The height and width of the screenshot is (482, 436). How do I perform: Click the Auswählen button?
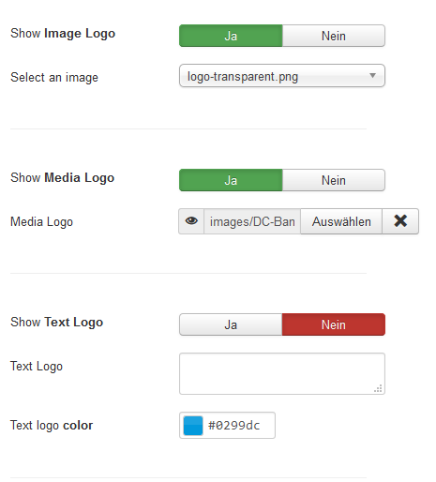341,221
